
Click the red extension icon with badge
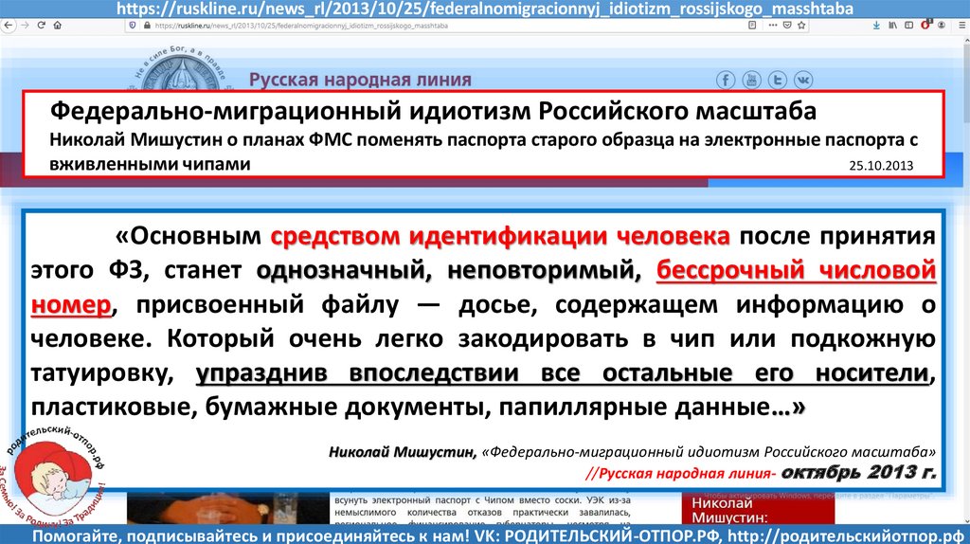[926, 25]
